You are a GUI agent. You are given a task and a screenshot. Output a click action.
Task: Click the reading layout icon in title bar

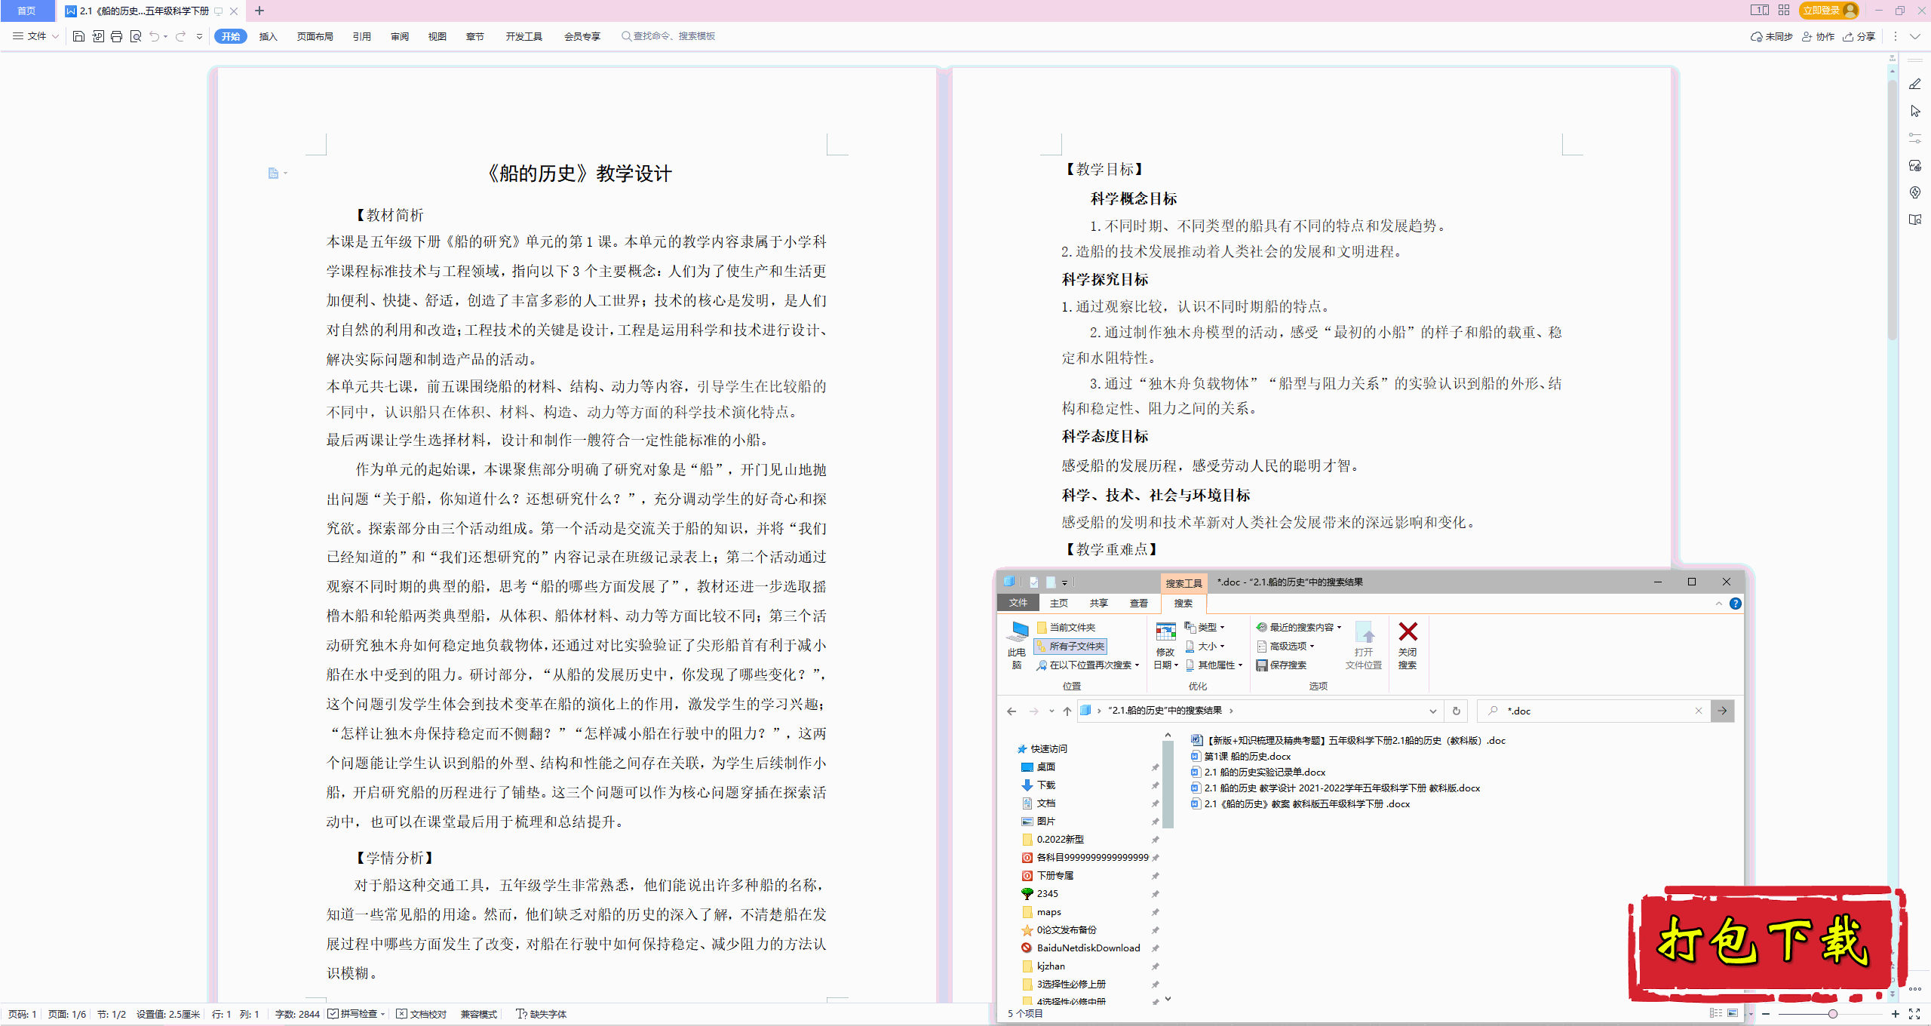pos(1760,11)
